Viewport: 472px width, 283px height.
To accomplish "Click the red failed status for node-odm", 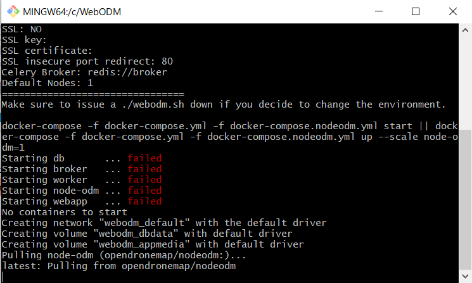I will (x=145, y=191).
